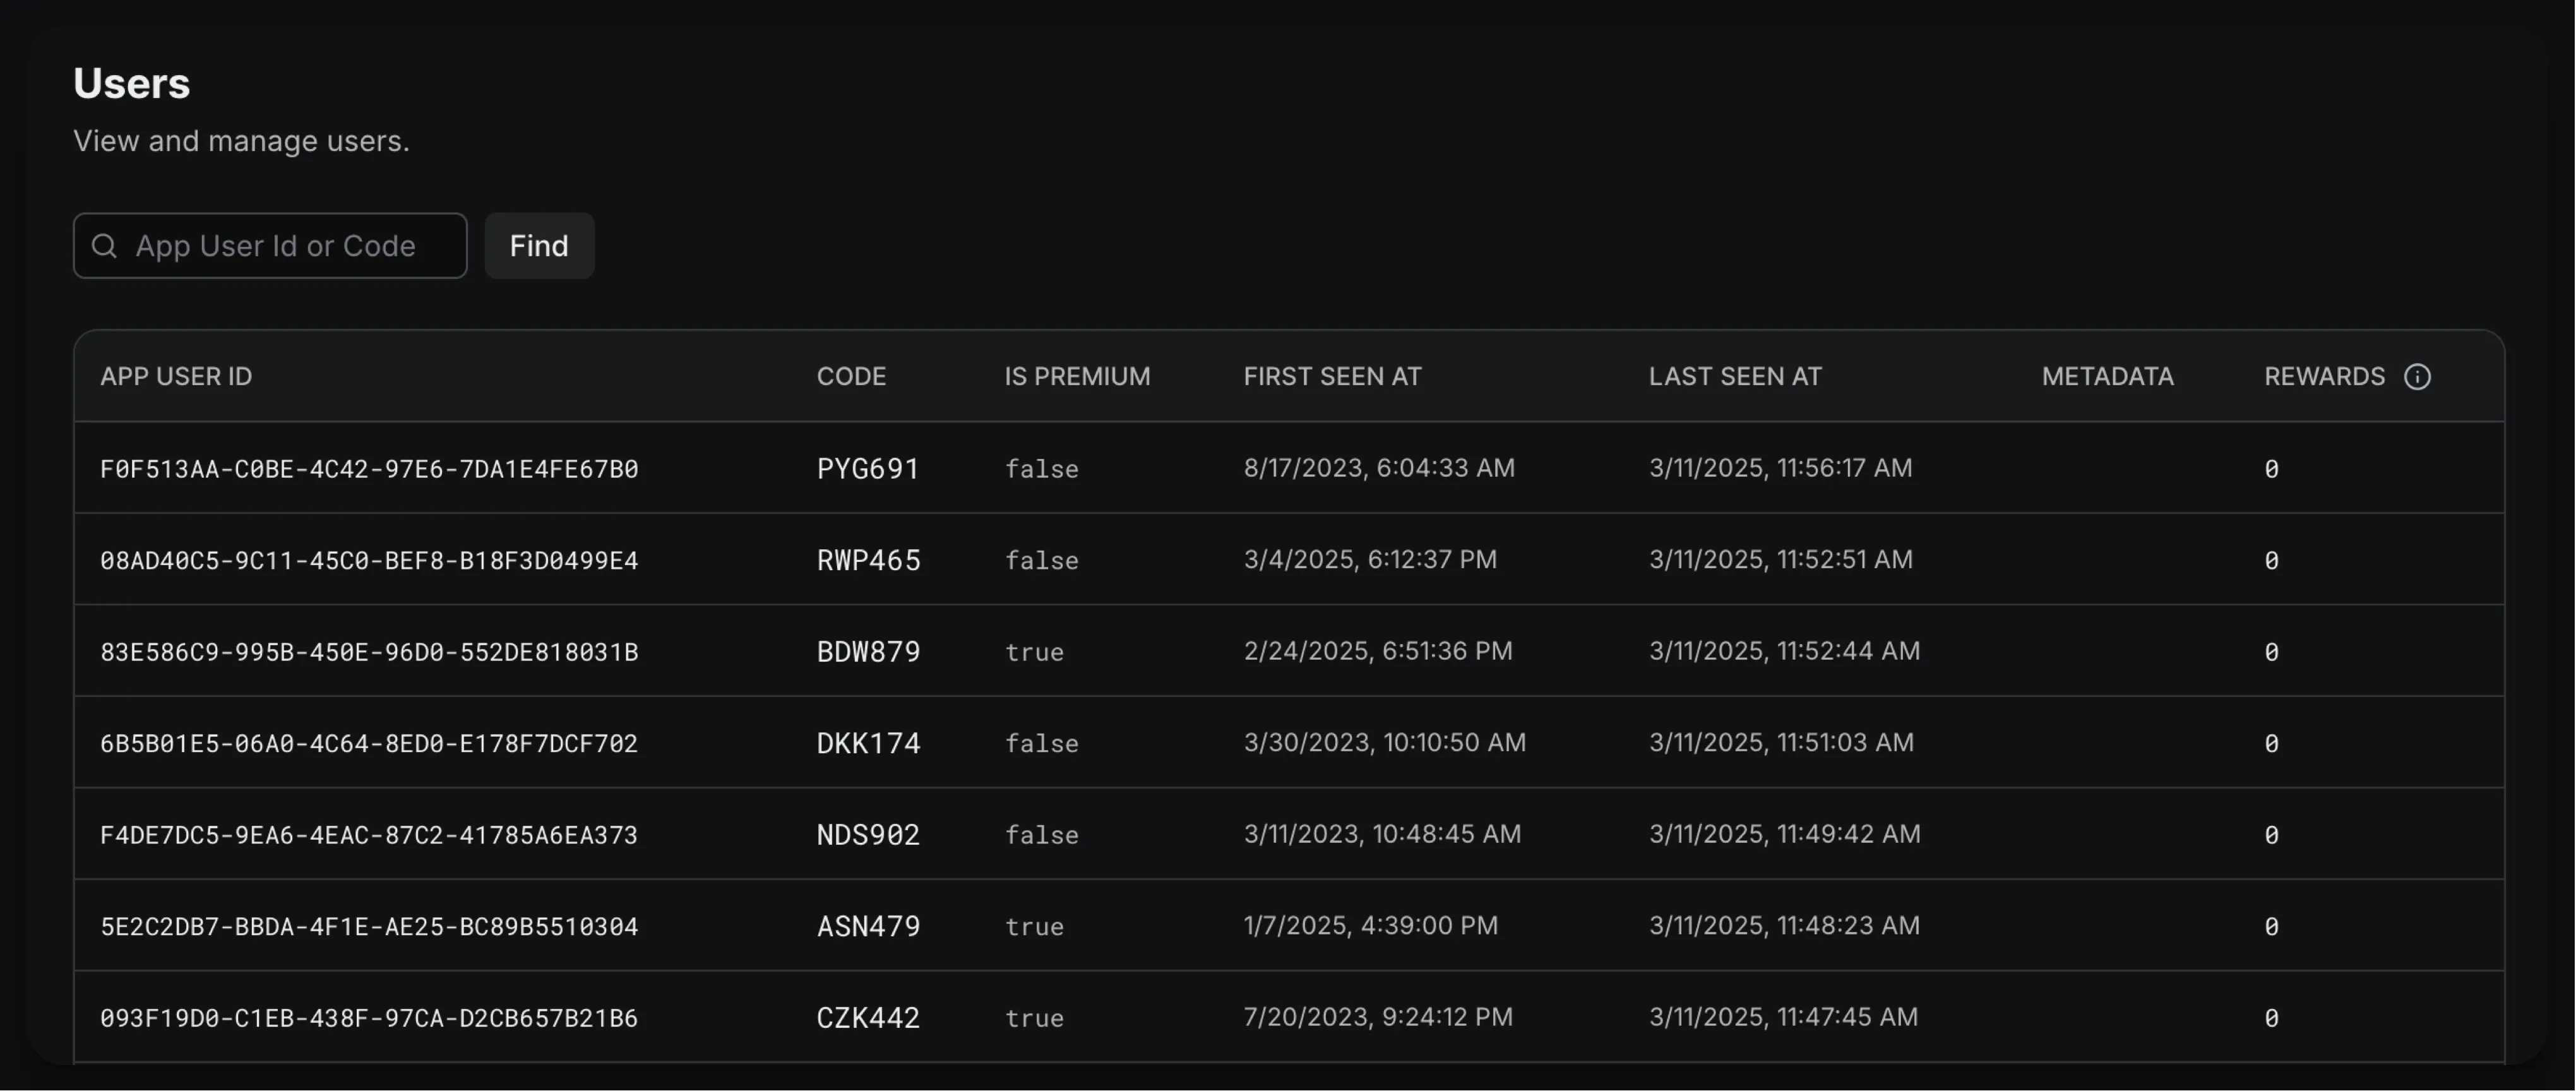
Task: Click user ID starting with F4DE7DC5
Action: click(x=369, y=835)
